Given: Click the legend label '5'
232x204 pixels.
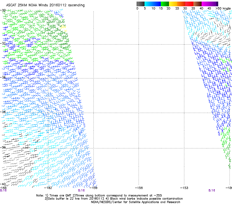Looking at the screenshot, I should tap(145, 8).
